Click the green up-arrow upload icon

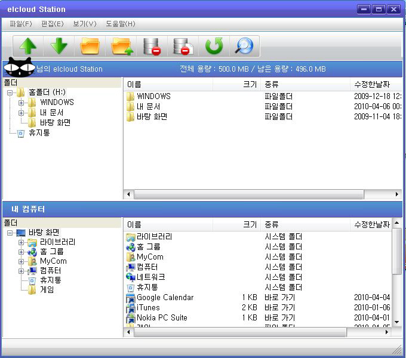(27, 46)
